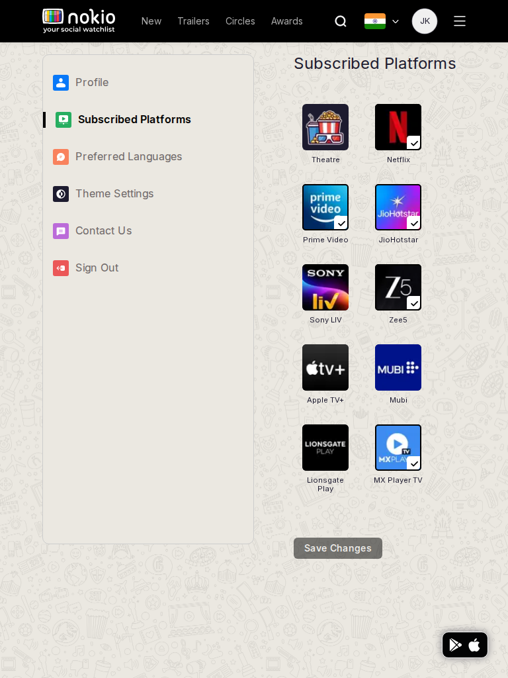Image resolution: width=508 pixels, height=678 pixels.
Task: Toggle the Netflix platform tile
Action: [x=398, y=127]
